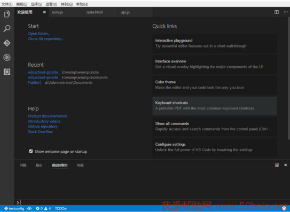Click TODOs in the status bar
The height and width of the screenshot is (212, 290).
pos(61,208)
